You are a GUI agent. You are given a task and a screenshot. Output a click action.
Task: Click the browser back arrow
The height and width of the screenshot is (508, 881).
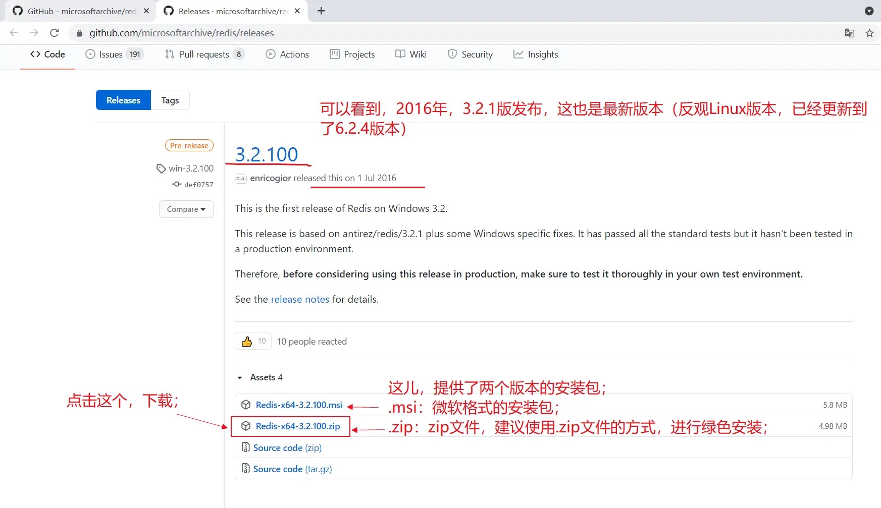click(x=14, y=33)
